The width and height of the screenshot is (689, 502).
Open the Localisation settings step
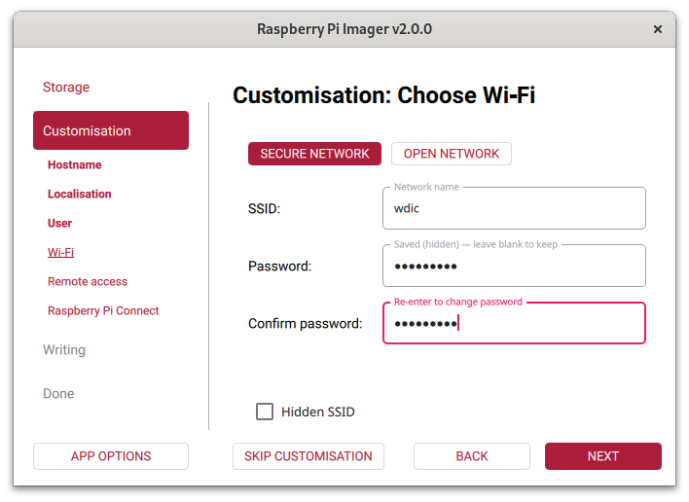pos(80,195)
